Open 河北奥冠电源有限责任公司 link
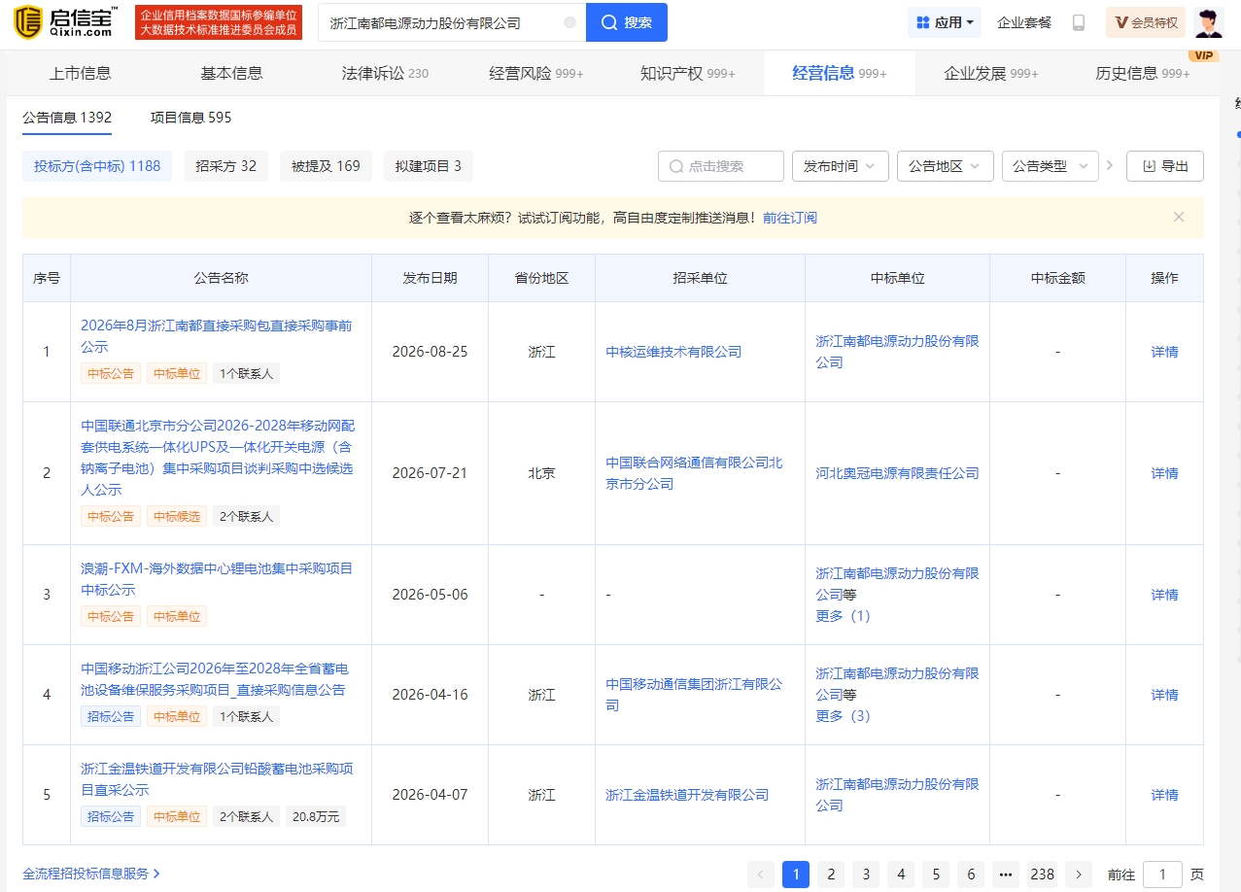 tap(897, 473)
